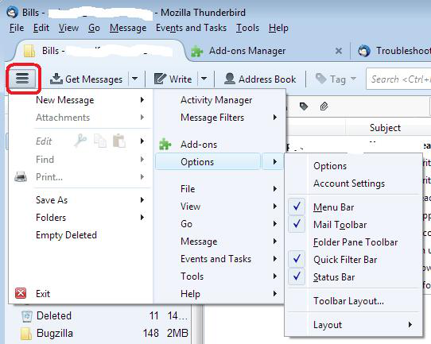Image resolution: width=431 pixels, height=344 pixels.
Task: Open the Events and Tasks menu bar item
Action: [191, 28]
